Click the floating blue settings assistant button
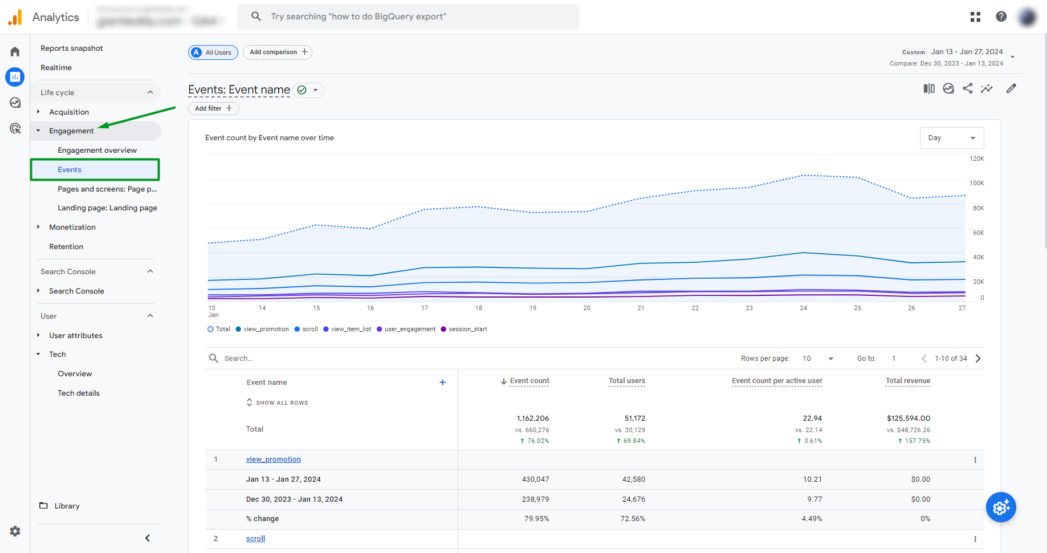 pyautogui.click(x=1001, y=507)
